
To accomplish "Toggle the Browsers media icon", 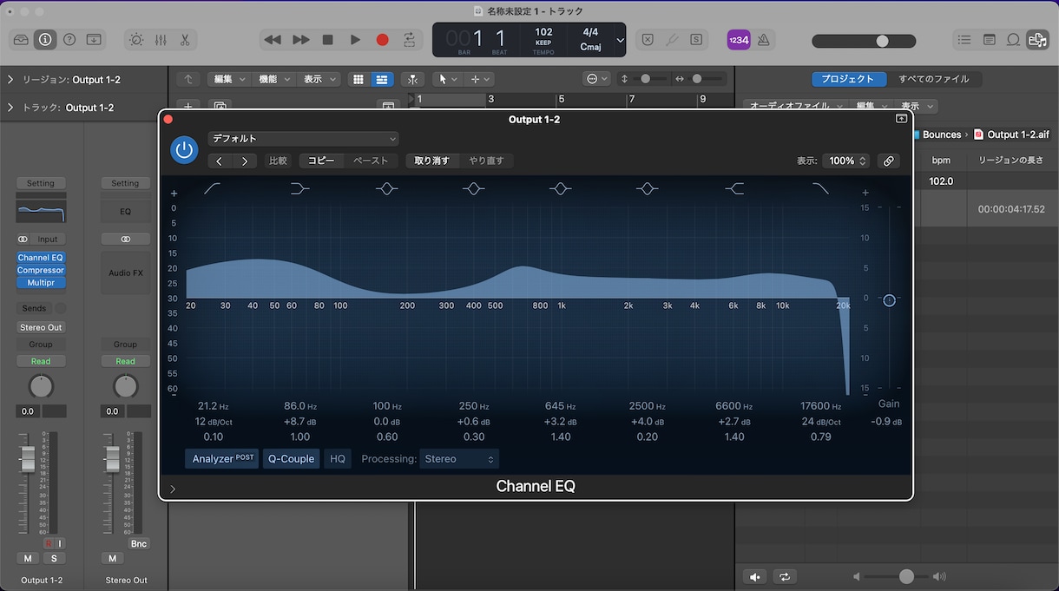I will pos(1036,40).
